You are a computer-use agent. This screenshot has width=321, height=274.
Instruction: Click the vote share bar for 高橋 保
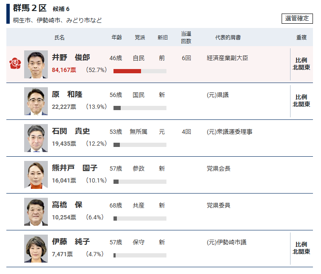point(140,219)
